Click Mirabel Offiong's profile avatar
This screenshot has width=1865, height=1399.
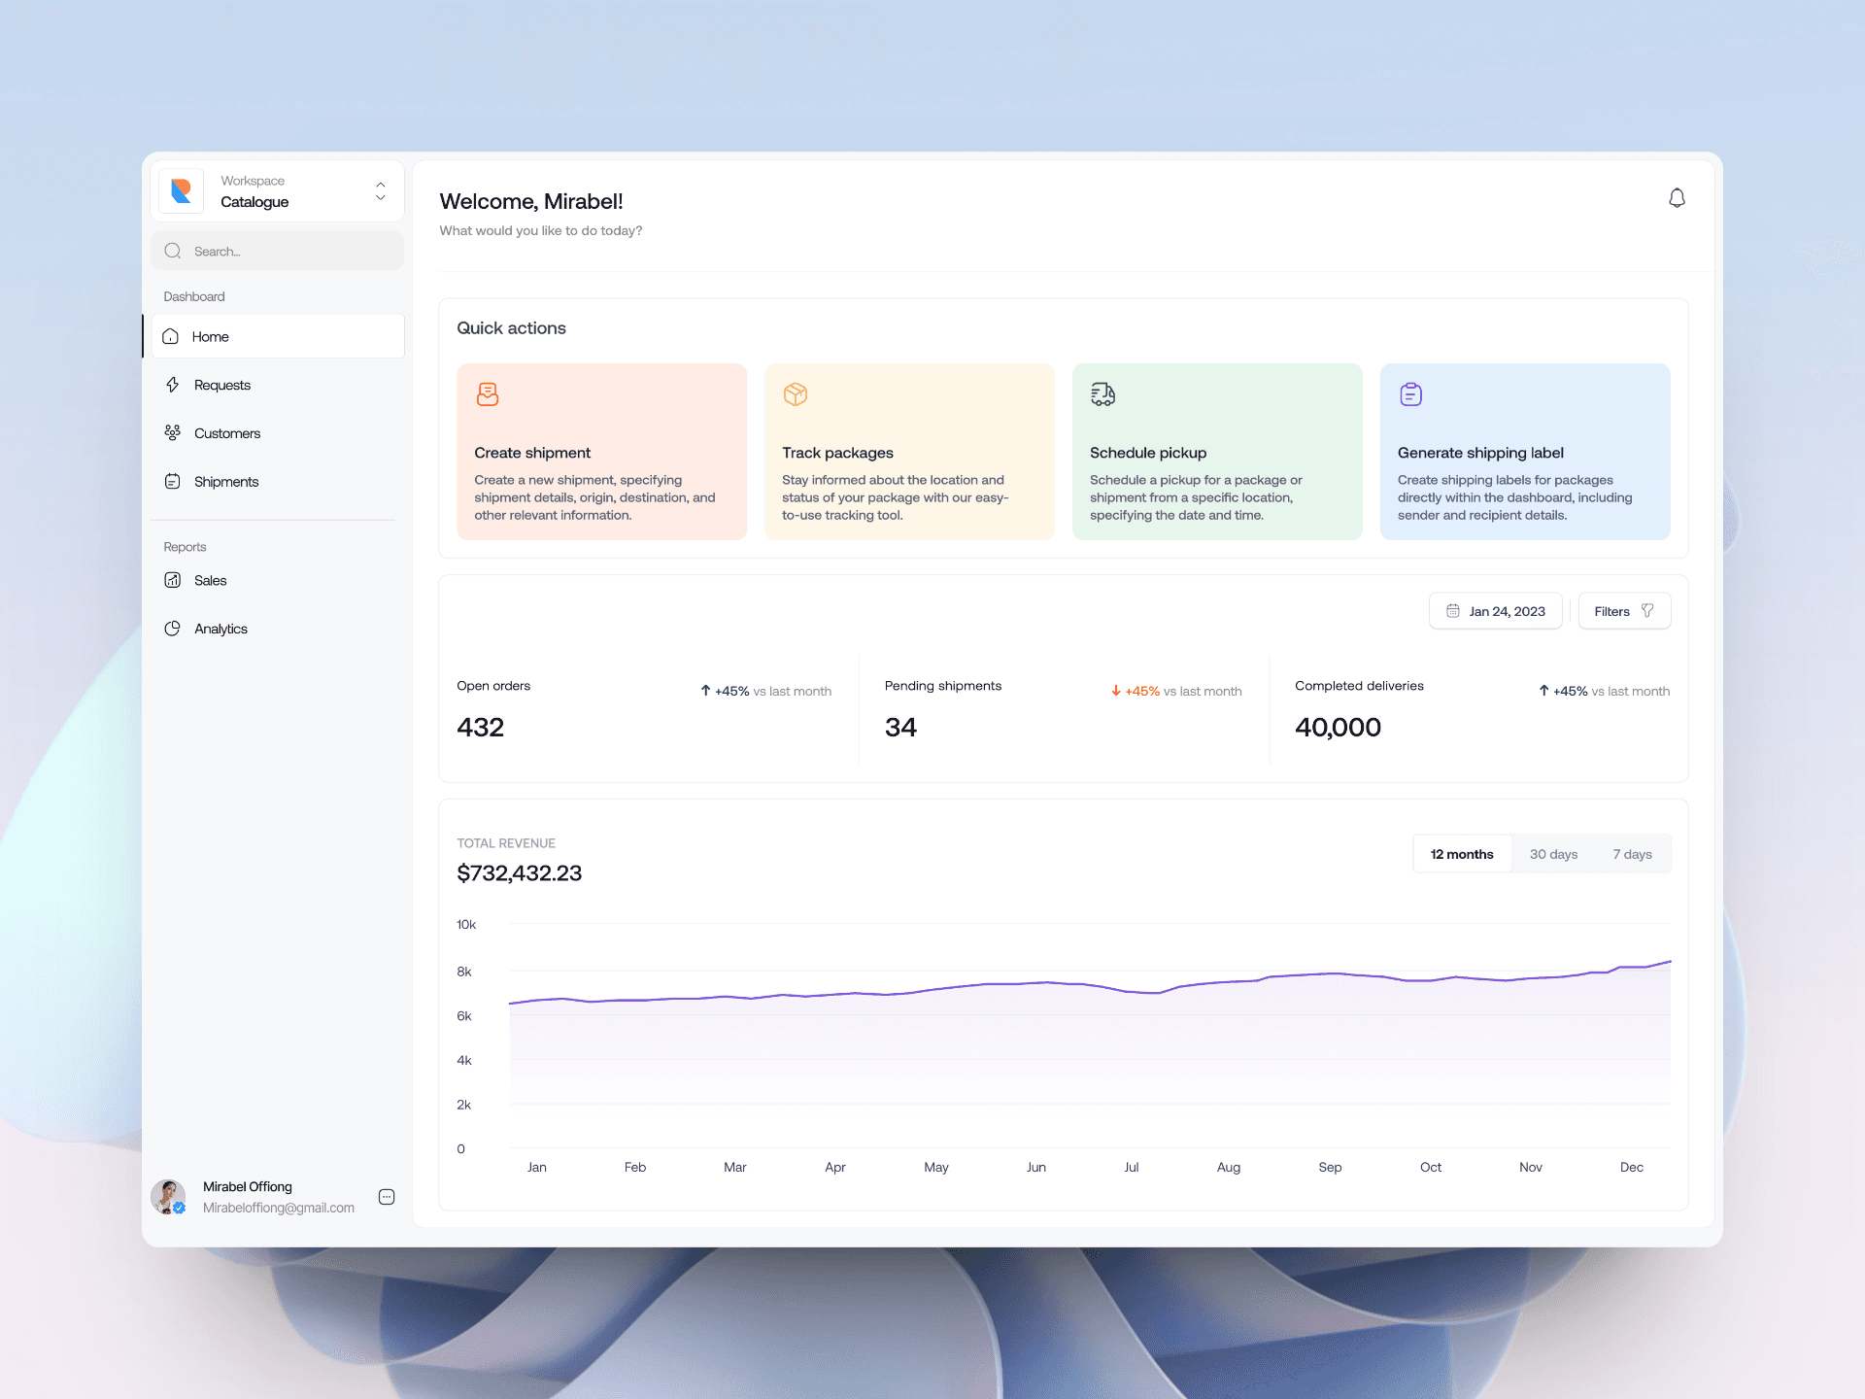[168, 1197]
